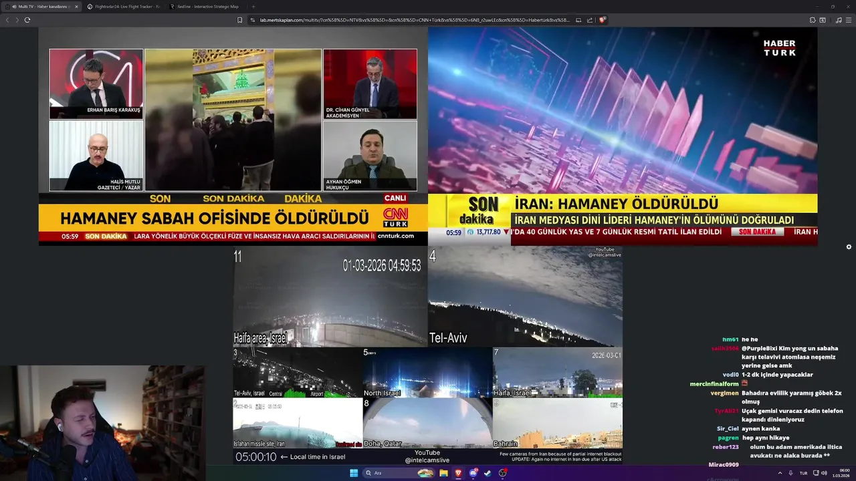View site information icon in address bar
Viewport: 856px width, 481px height.
click(253, 20)
